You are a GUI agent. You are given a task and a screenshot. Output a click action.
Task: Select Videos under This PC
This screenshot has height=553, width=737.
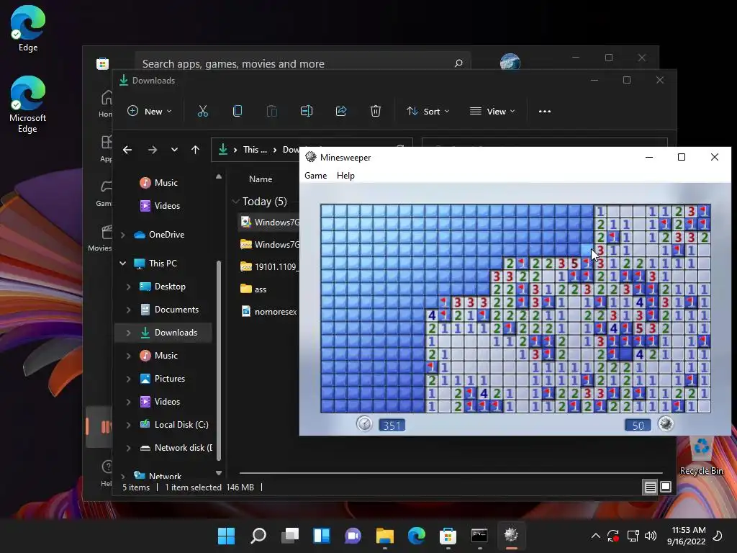click(160, 402)
